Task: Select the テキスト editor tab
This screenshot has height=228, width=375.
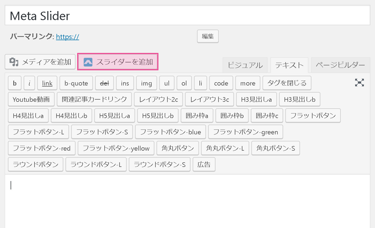Action: click(x=289, y=65)
